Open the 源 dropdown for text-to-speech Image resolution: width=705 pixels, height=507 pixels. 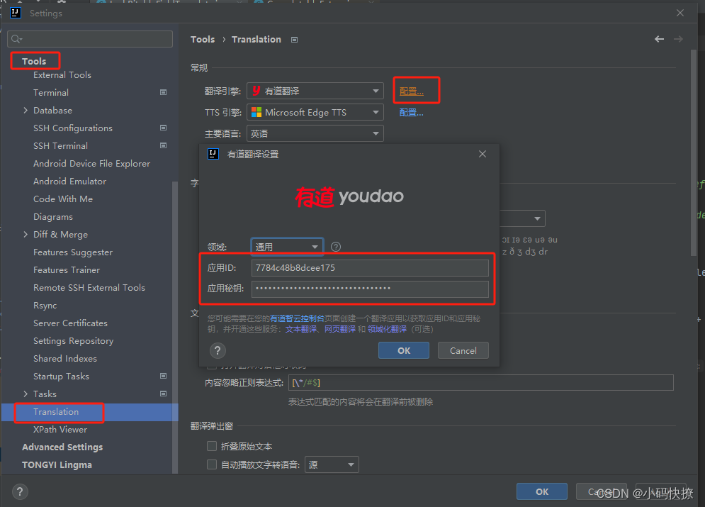[332, 464]
